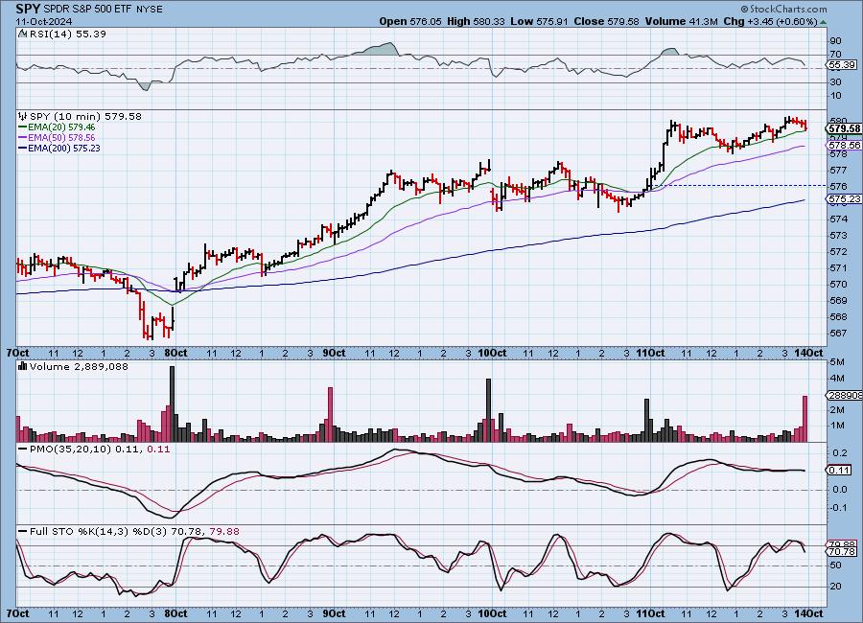The image size is (863, 623).
Task: Click the PMO(35,20,10) 0.11, 0.11 label
Action: click(100, 450)
